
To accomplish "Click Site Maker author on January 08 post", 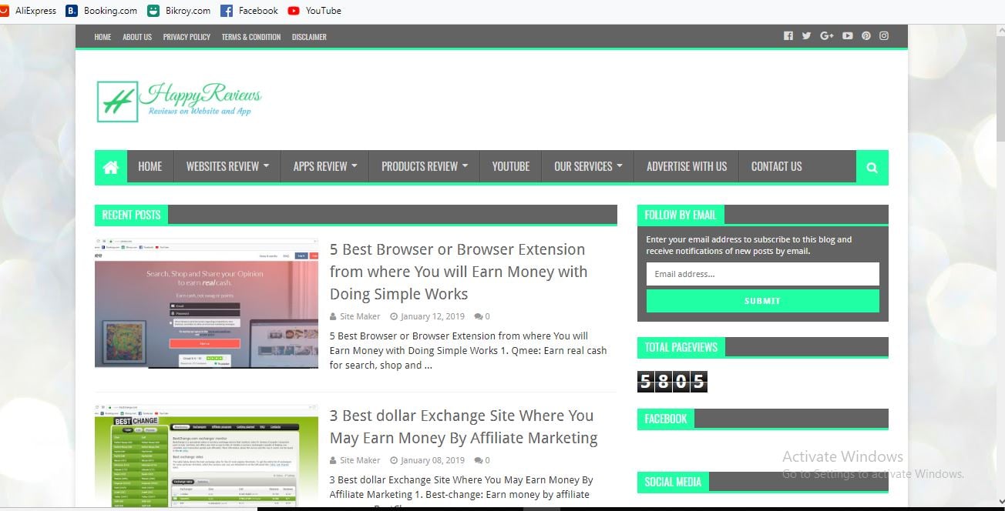I will (360, 460).
